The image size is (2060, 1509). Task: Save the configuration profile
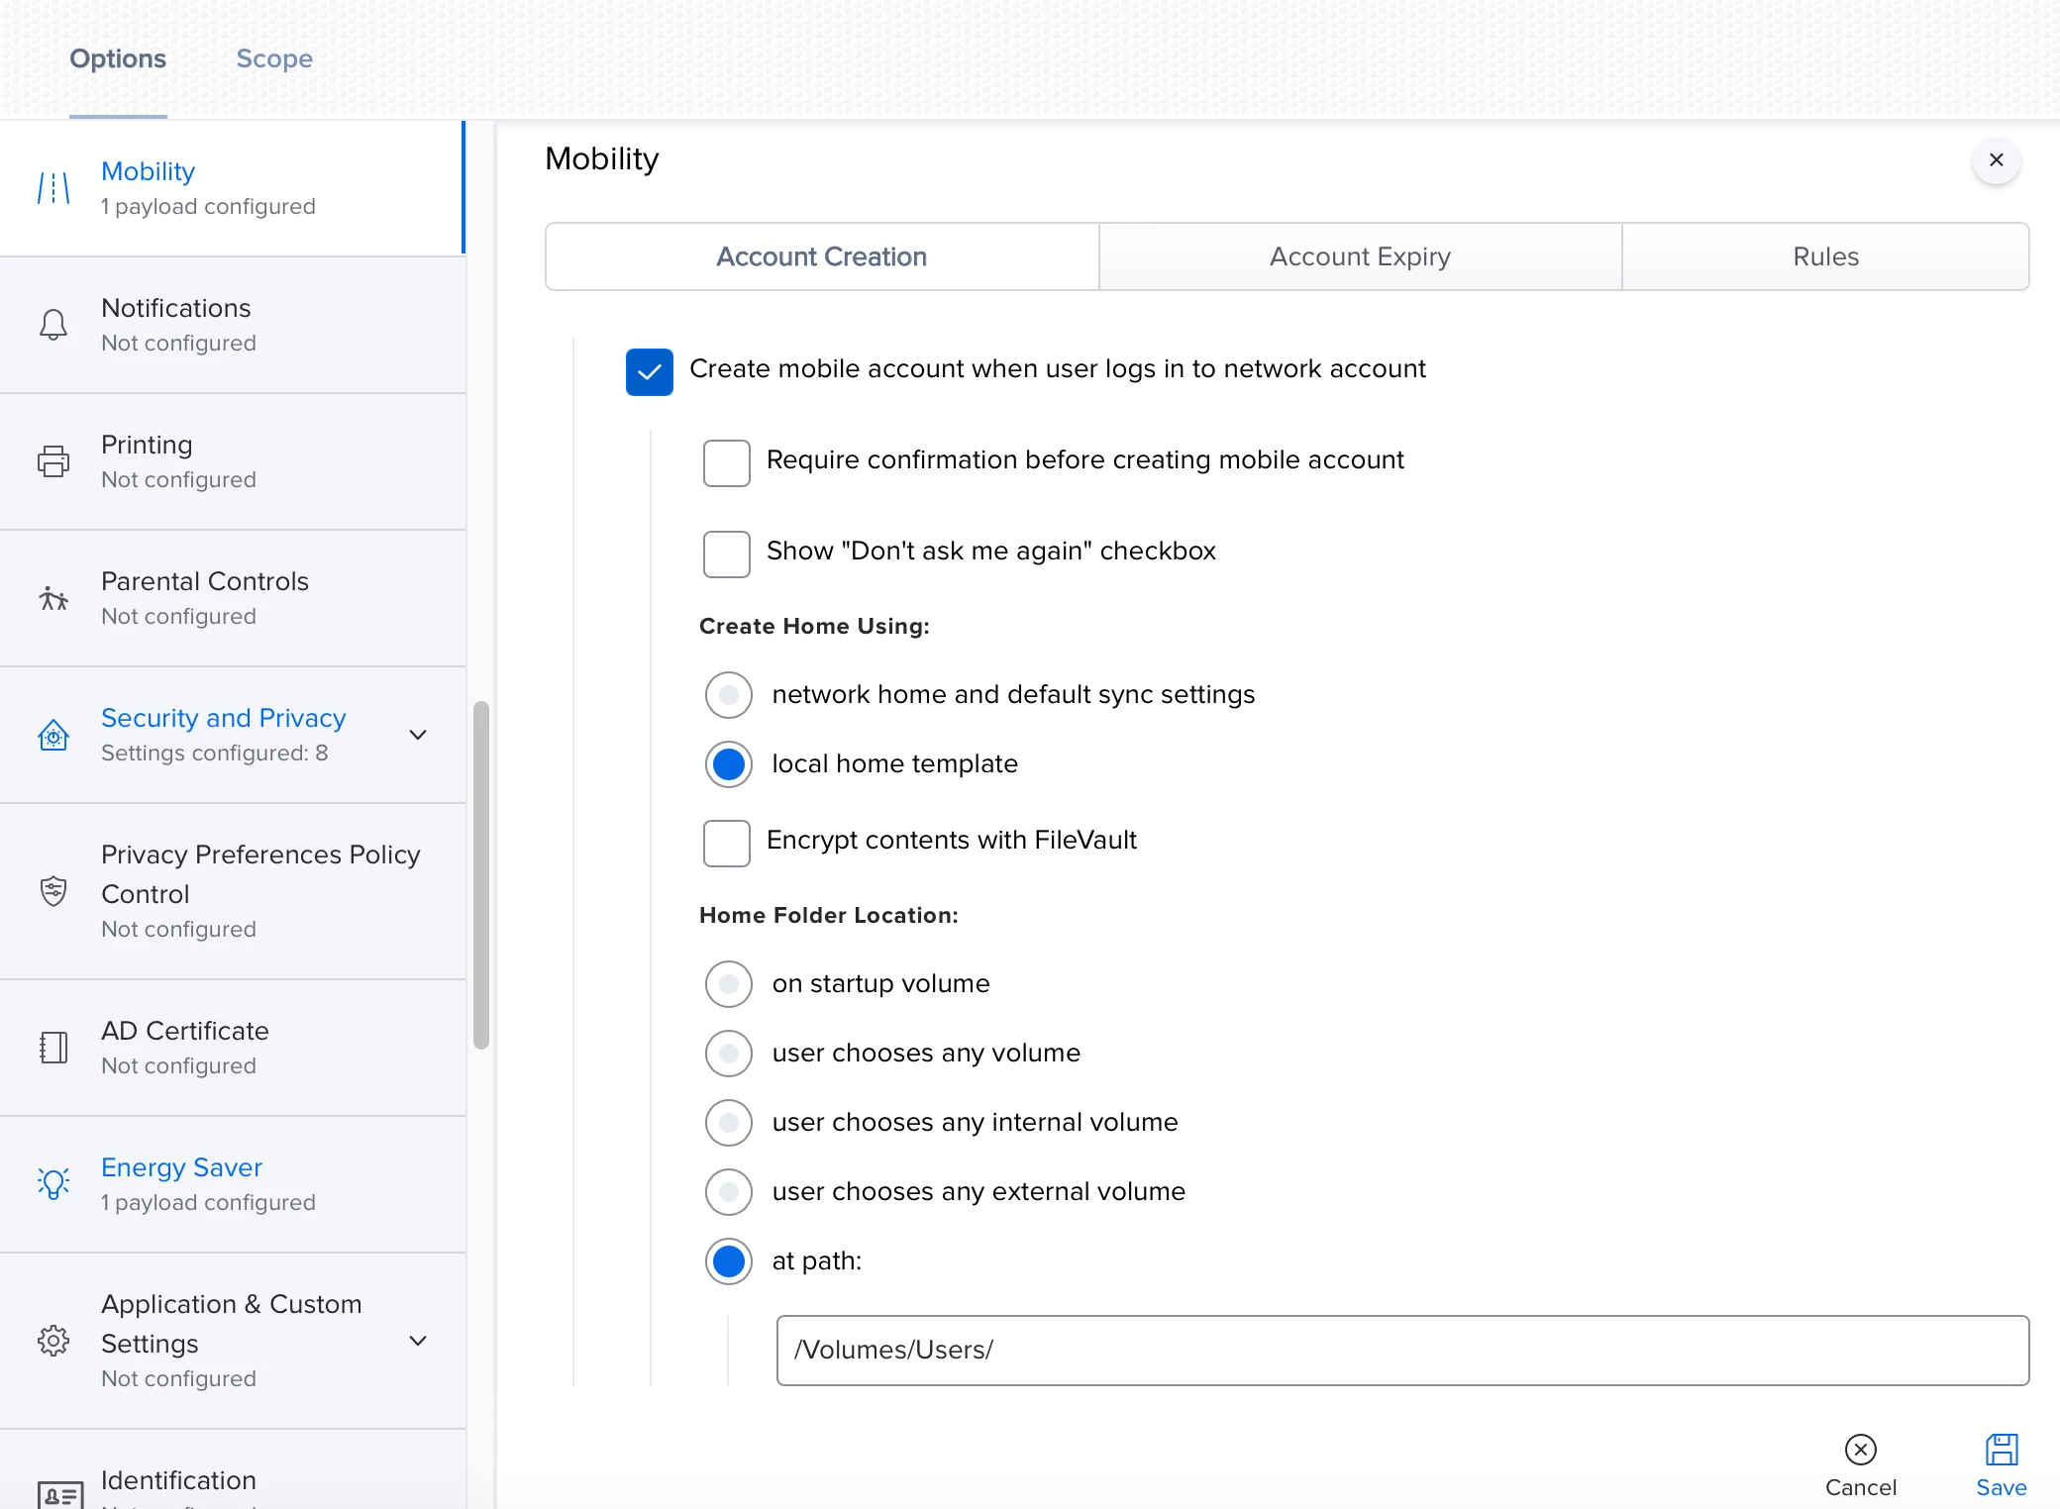point(2001,1464)
